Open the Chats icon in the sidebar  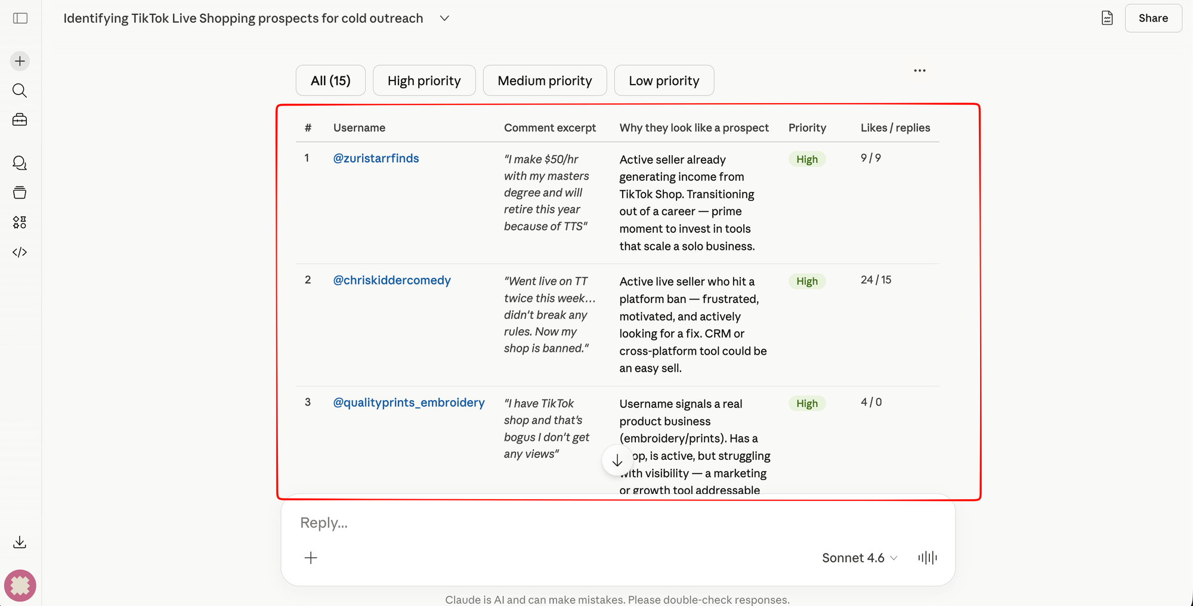pyautogui.click(x=20, y=162)
